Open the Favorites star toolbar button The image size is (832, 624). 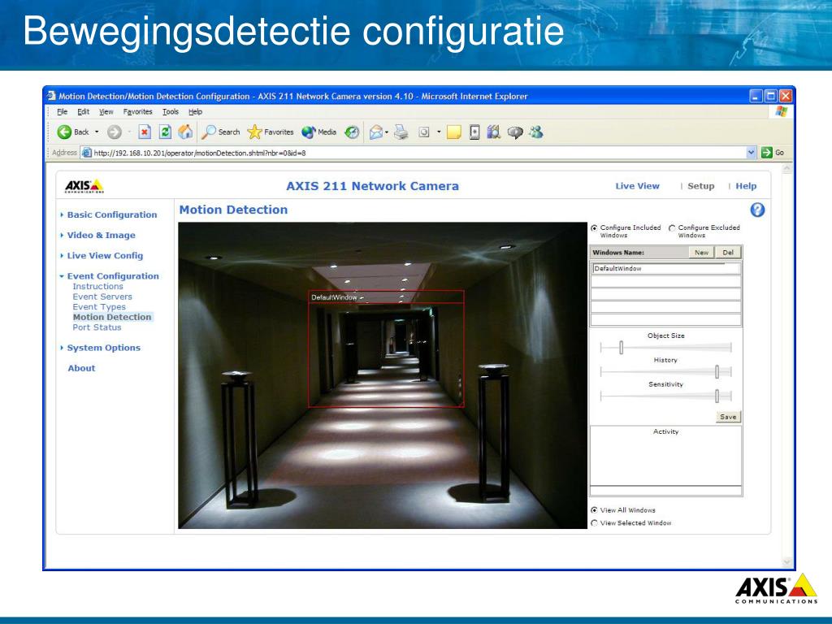[x=271, y=132]
